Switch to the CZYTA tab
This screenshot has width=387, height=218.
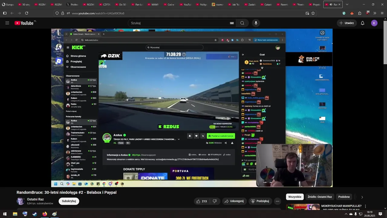point(105,5)
